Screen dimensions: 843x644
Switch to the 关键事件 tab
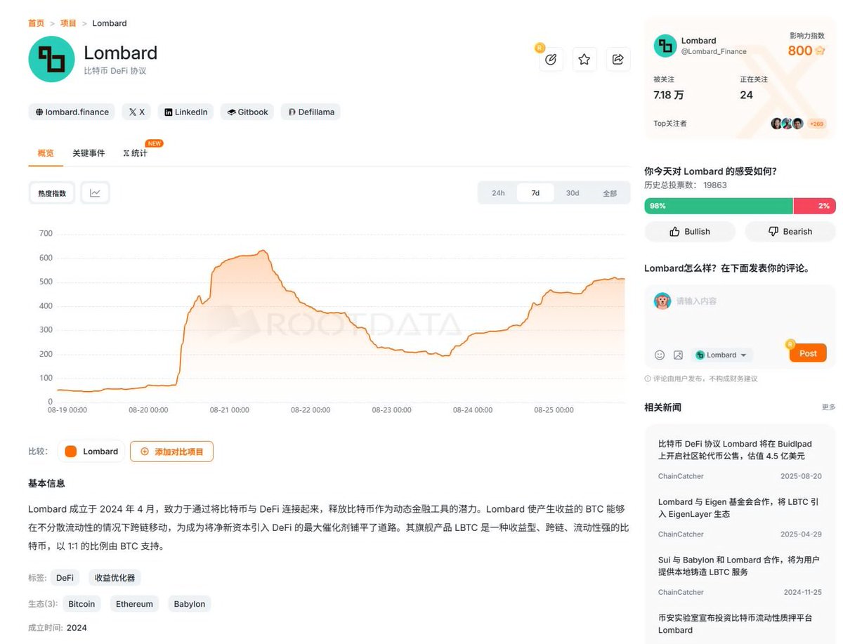(x=89, y=153)
